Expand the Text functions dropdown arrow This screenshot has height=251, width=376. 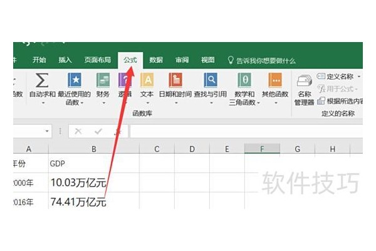(x=148, y=103)
